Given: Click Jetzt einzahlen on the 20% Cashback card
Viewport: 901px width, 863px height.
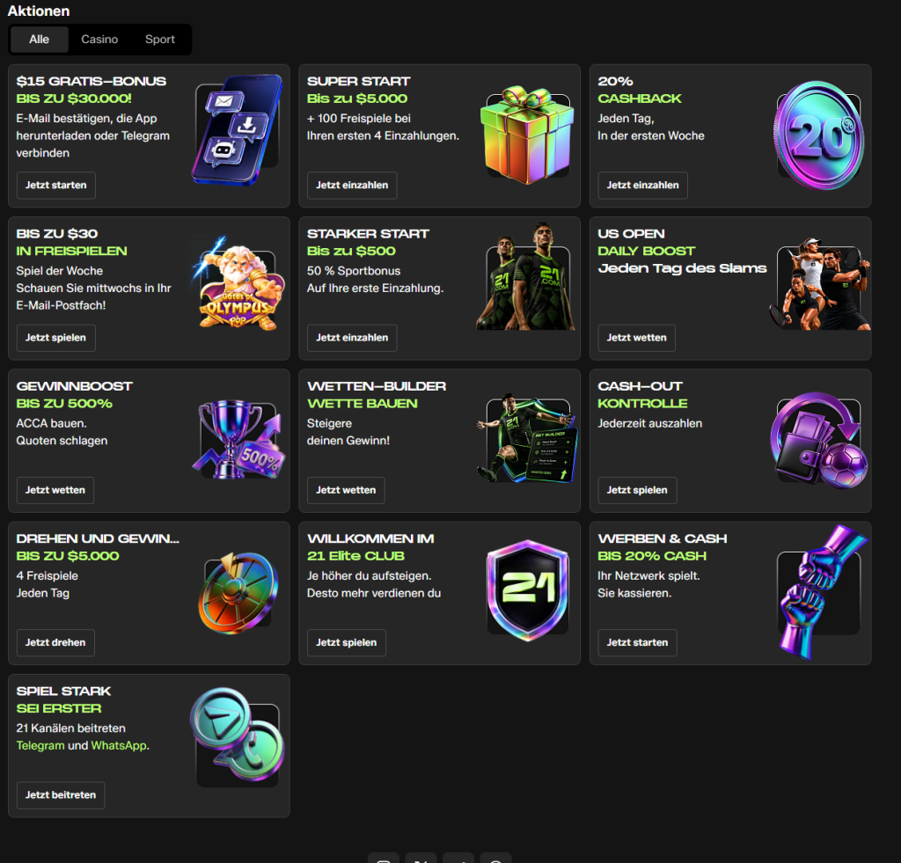Looking at the screenshot, I should coord(643,186).
